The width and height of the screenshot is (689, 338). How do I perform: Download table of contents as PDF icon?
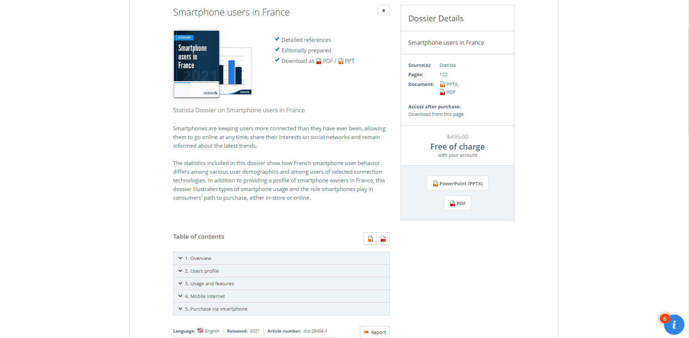pyautogui.click(x=383, y=239)
